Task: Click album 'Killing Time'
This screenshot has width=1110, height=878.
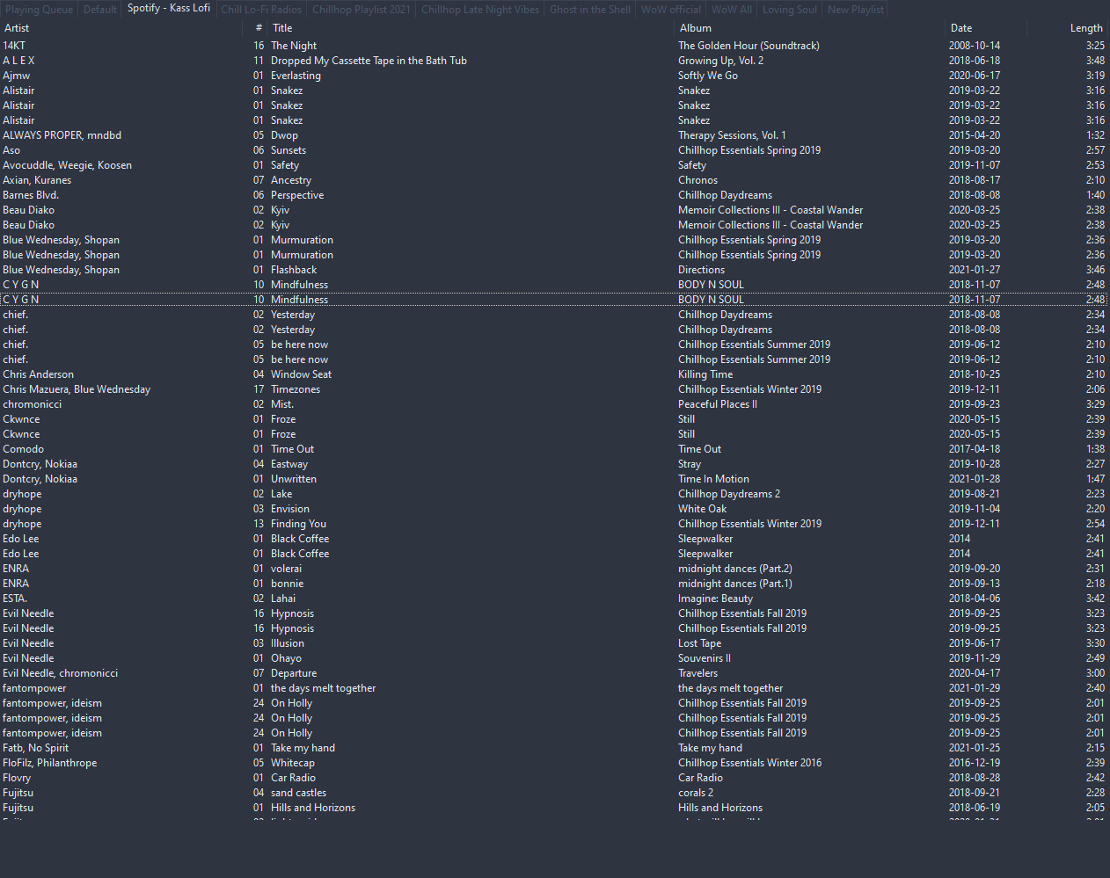Action: pos(705,374)
